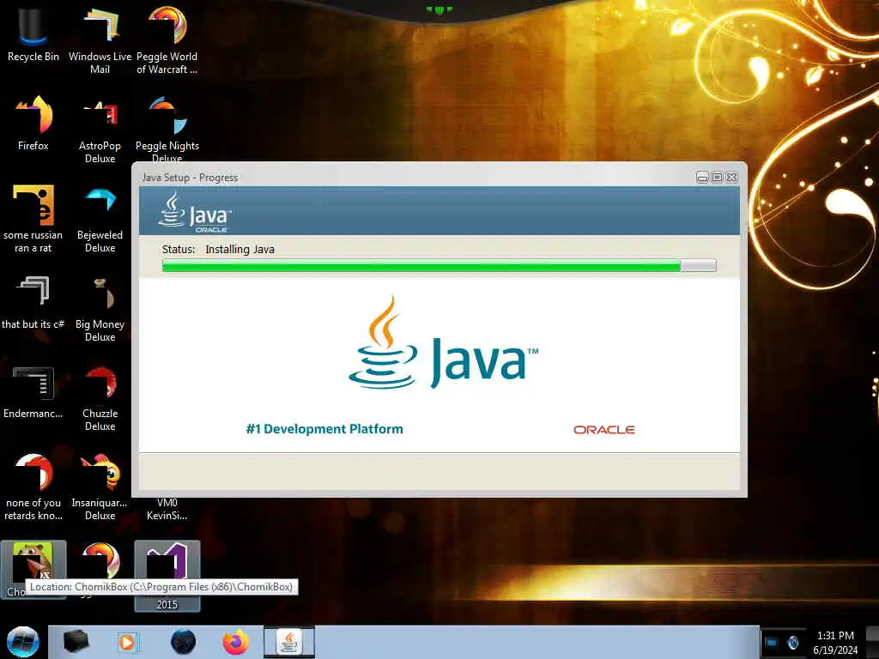Click the Java Setup - Progress title
879x659 pixels.
coord(190,177)
